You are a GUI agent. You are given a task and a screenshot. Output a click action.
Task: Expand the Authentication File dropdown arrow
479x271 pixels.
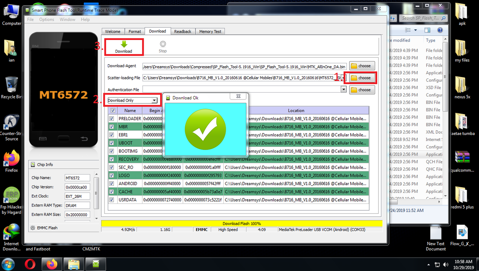pyautogui.click(x=344, y=89)
